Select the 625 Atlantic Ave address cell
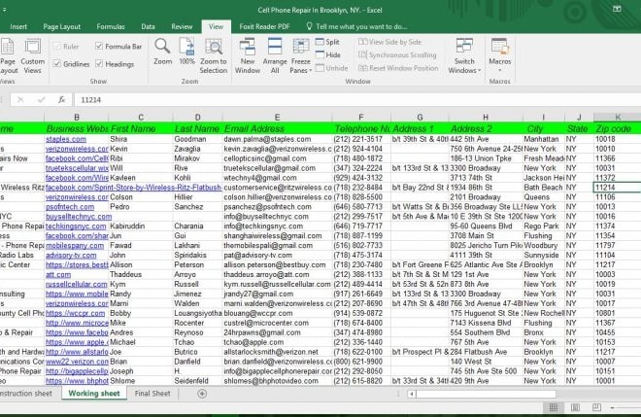This screenshot has height=417, width=641. tap(486, 264)
